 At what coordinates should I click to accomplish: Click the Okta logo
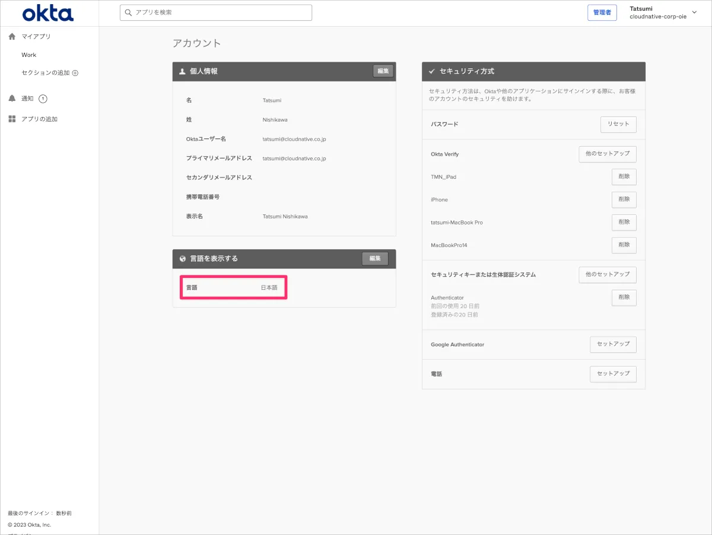coord(48,13)
